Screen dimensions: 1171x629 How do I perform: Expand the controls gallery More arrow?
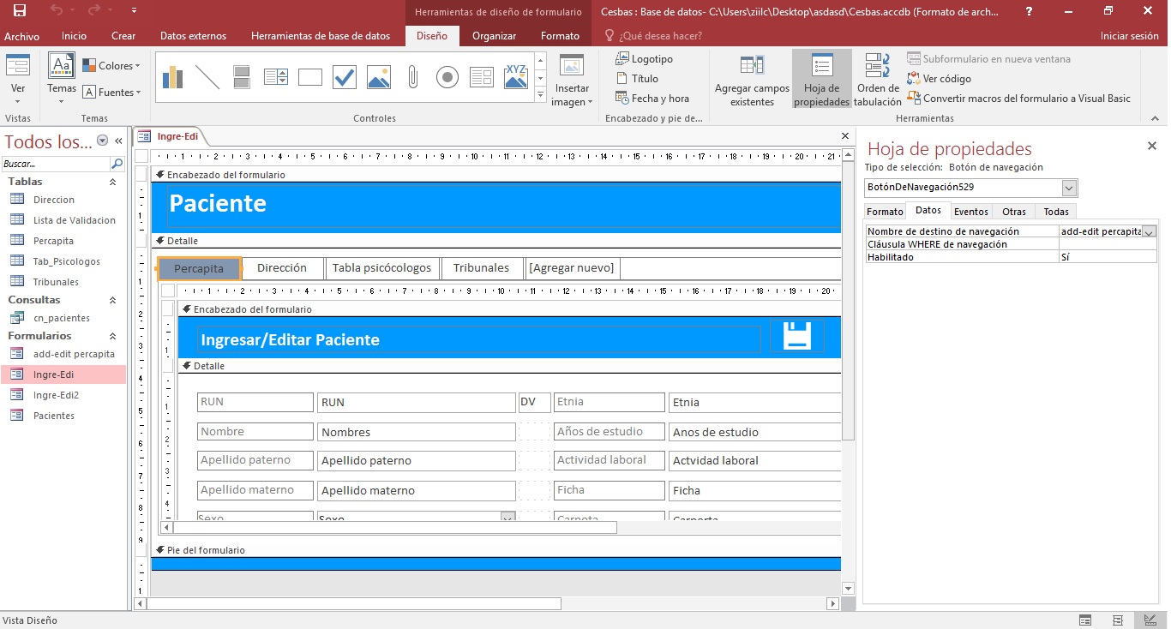point(540,95)
